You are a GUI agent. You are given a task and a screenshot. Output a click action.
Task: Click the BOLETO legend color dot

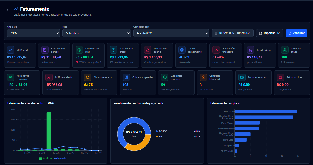pos(157,131)
